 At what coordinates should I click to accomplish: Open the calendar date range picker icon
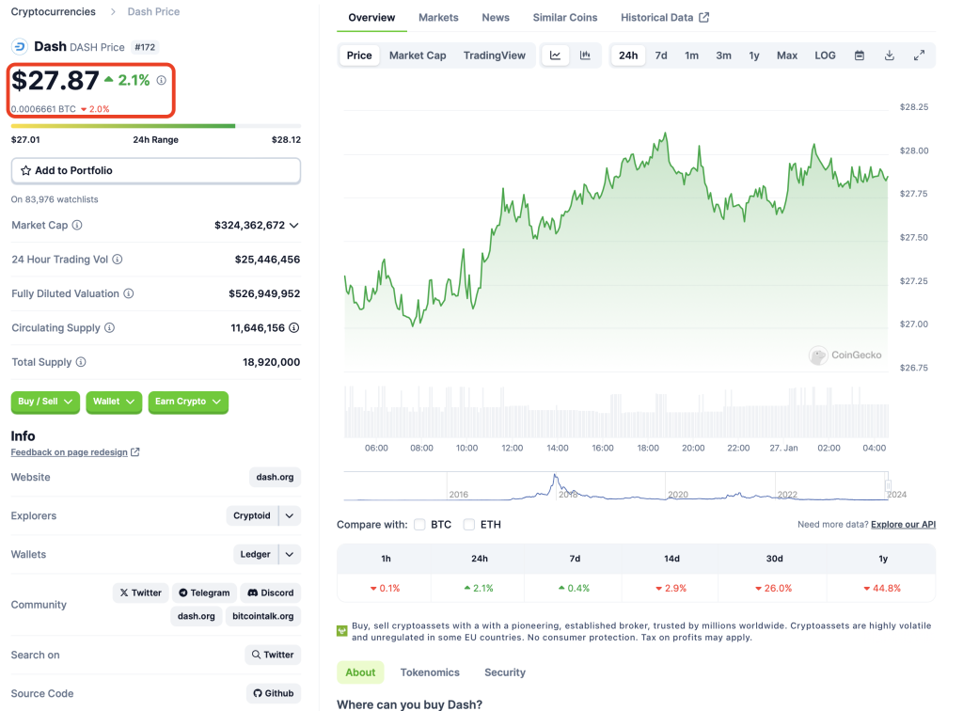(860, 55)
